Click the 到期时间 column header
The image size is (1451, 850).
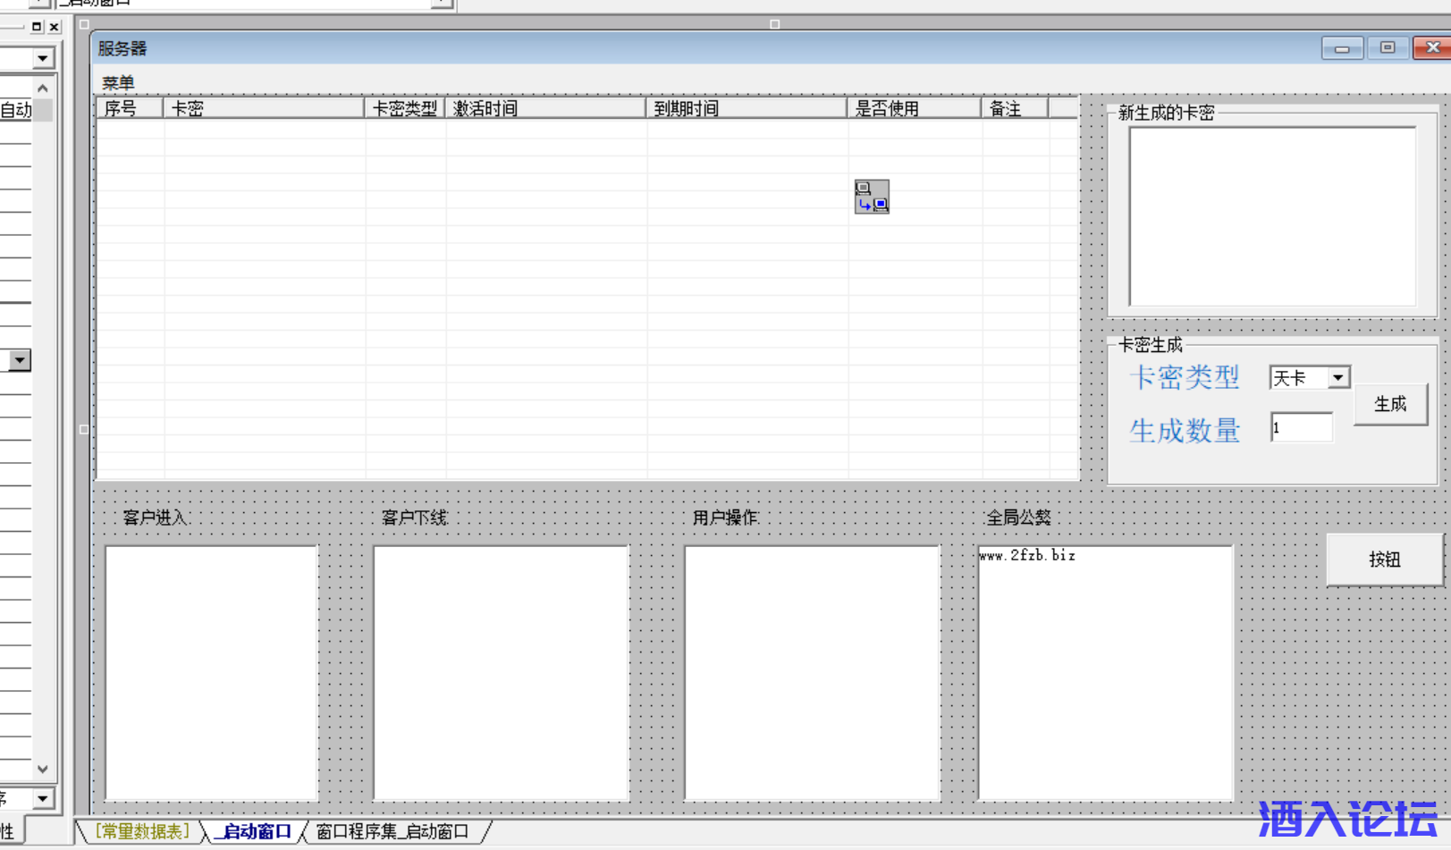pos(745,109)
